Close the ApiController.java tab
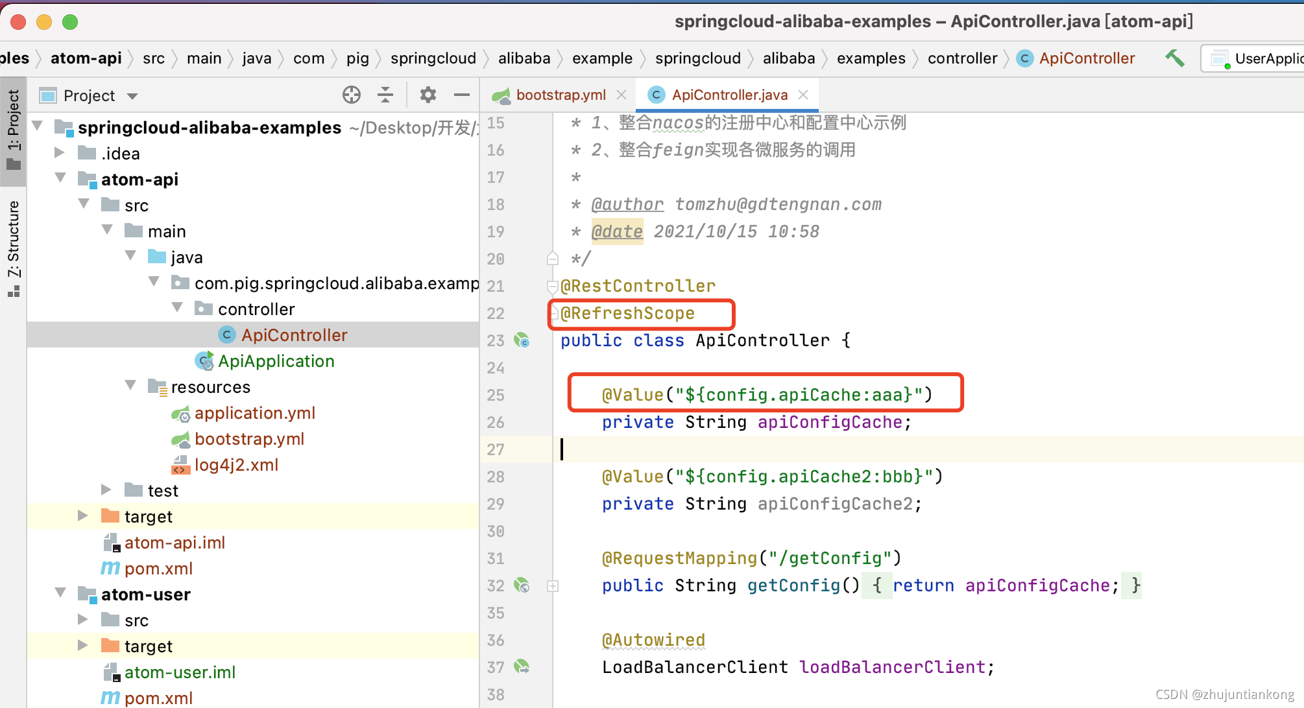1304x708 pixels. [803, 95]
